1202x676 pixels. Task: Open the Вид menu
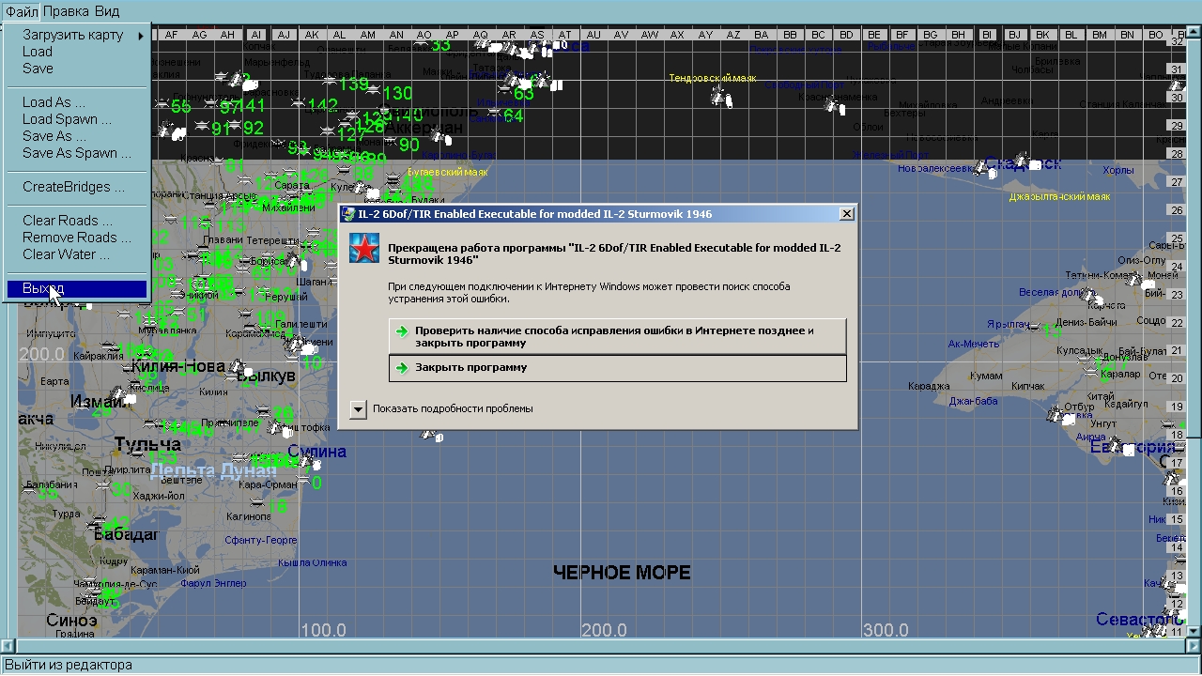107,11
